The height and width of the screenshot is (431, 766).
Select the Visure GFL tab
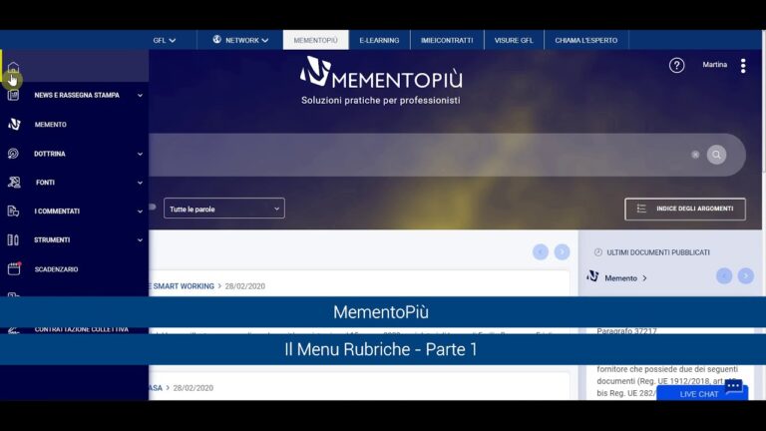click(514, 40)
